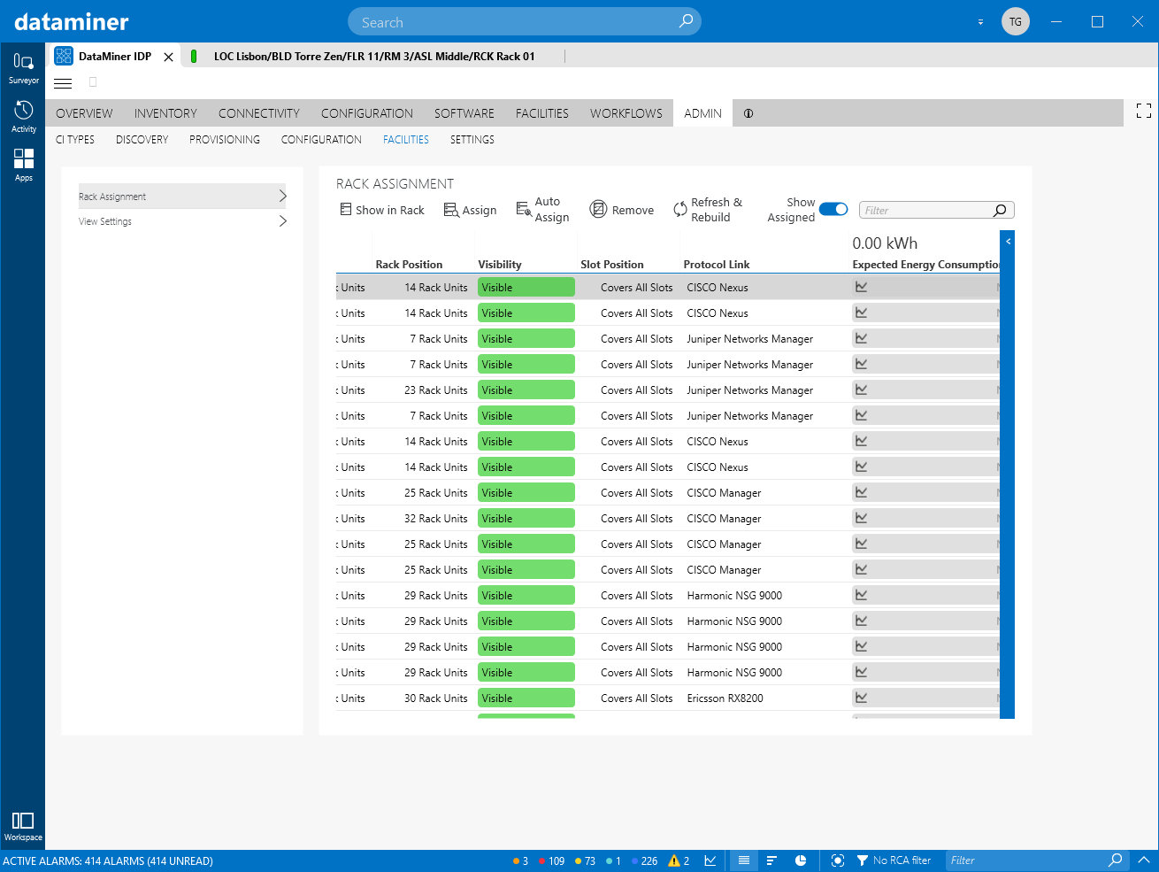Click the Show in Rack icon
This screenshot has height=872, width=1159.
pos(346,210)
